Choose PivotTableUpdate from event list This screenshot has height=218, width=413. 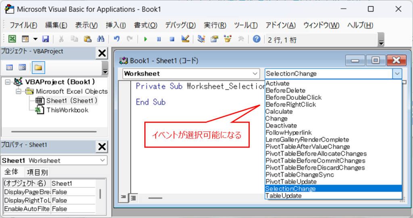click(334, 182)
